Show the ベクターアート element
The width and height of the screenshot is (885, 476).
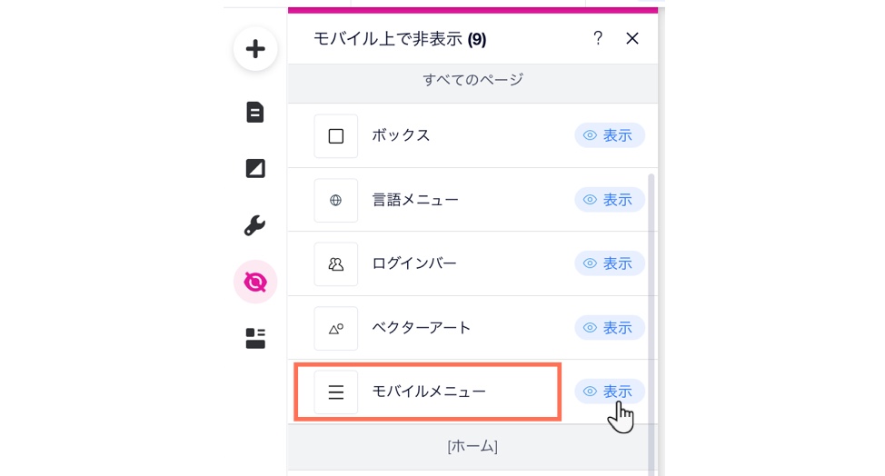coord(610,328)
